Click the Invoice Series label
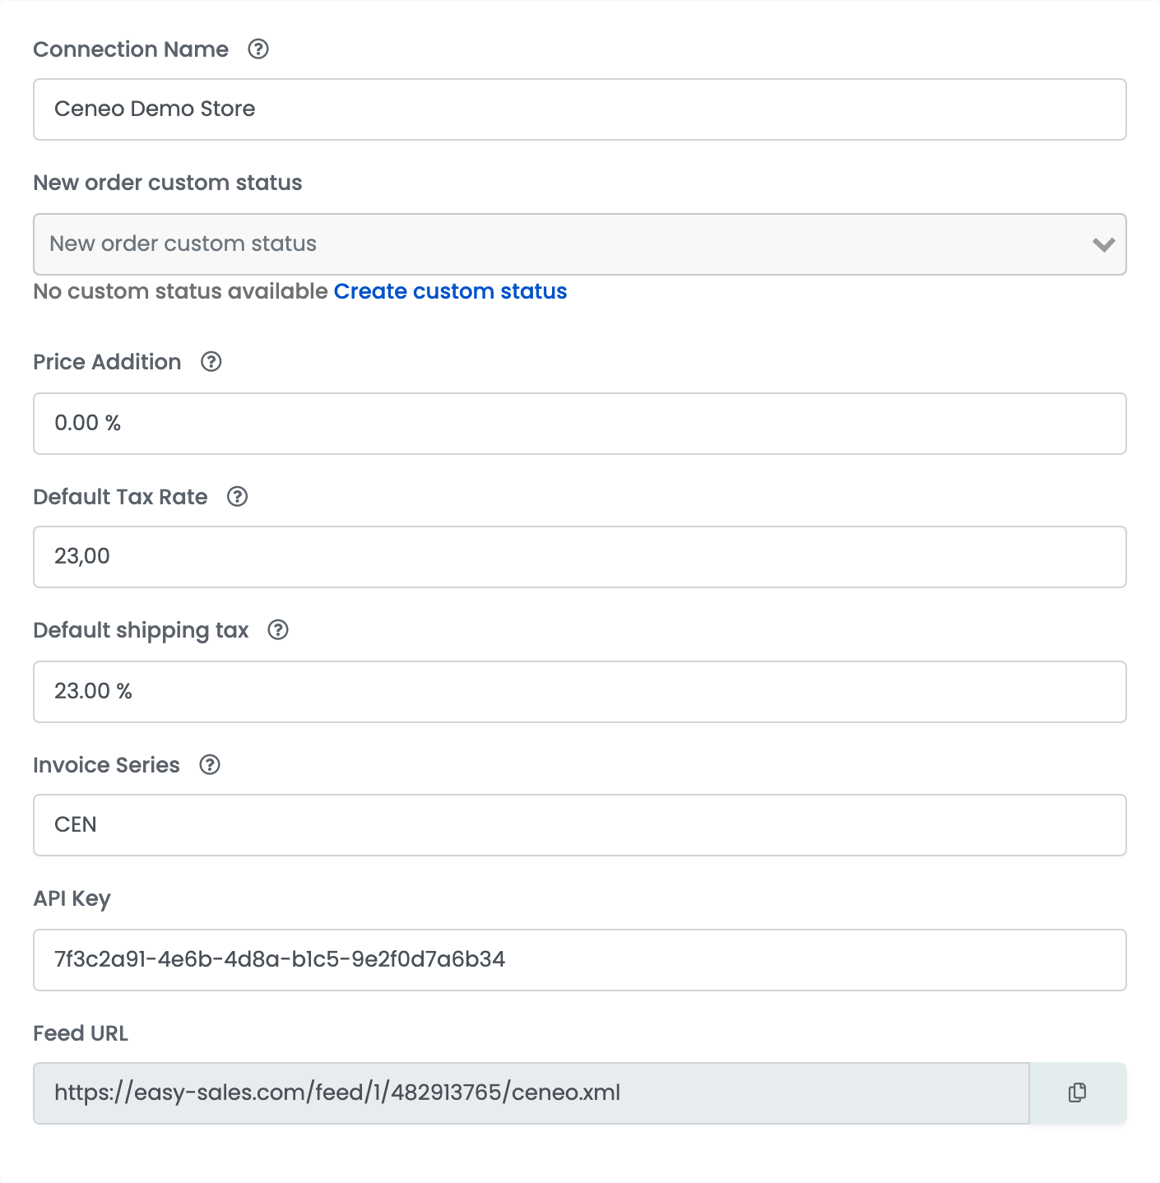 pyautogui.click(x=106, y=765)
